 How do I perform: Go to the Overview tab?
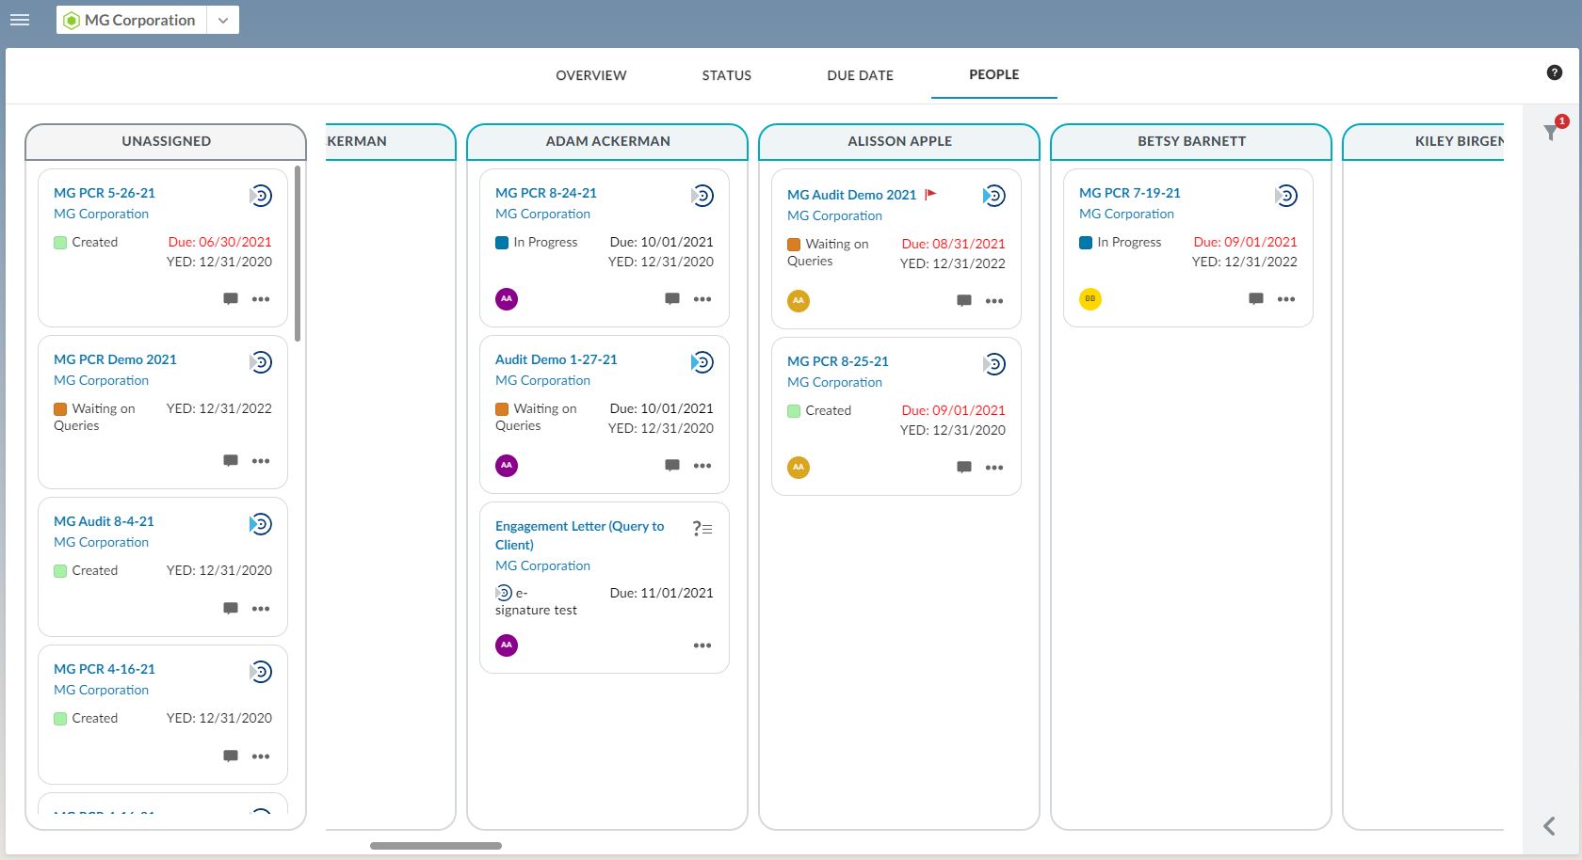coord(590,75)
